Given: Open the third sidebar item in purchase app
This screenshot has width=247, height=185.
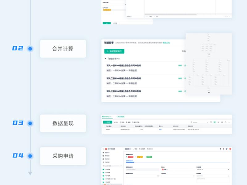Looking at the screenshot, I should (106, 159).
